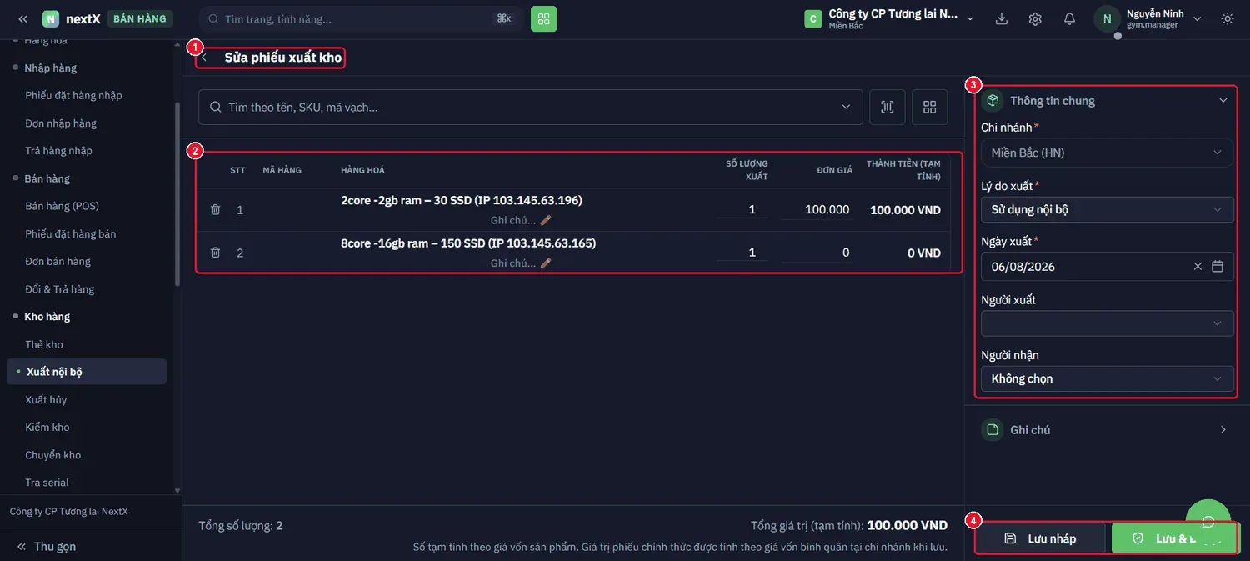This screenshot has width=1250, height=561.
Task: Edit note pencil for 8core -16gb ram item
Action: [x=546, y=263]
